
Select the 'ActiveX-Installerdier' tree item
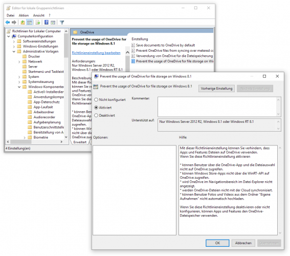tap(49, 92)
